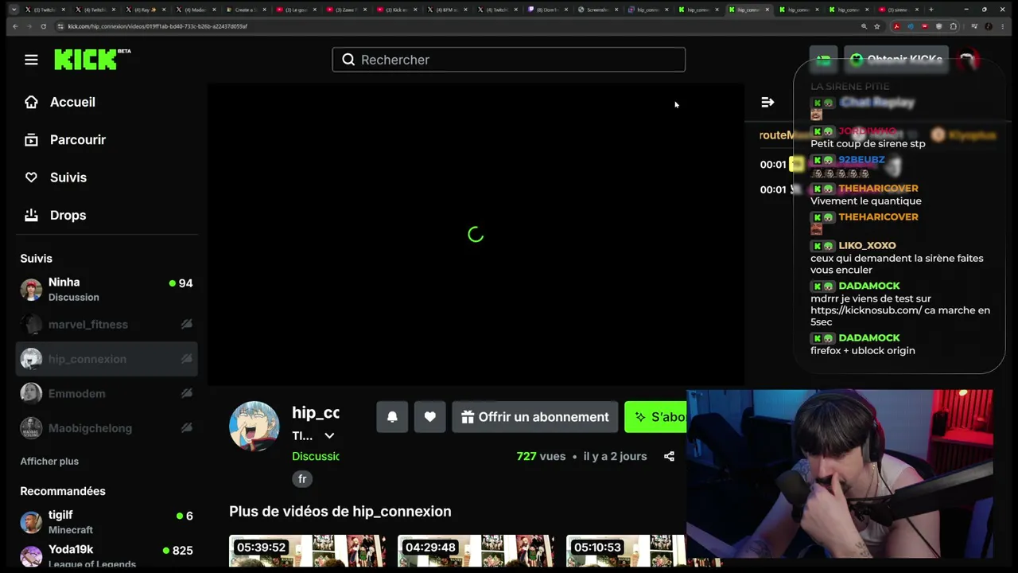Click Yoda19k's avatar in sidebar
The image size is (1018, 573).
tap(31, 556)
